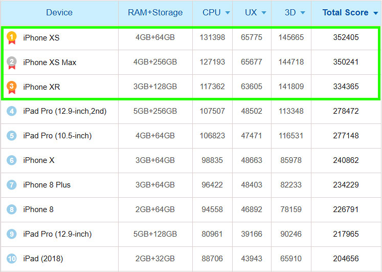Viewport: 382px width, 272px height.
Task: Click CPU score 117362
Action: (x=212, y=87)
